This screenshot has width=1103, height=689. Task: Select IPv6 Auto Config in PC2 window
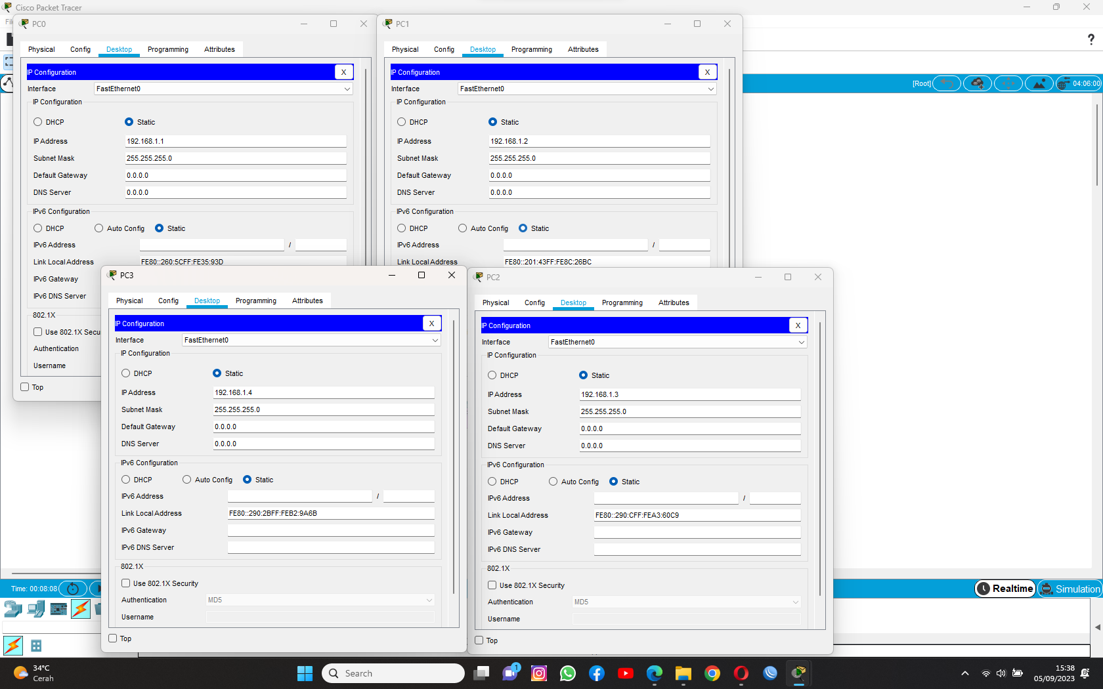pos(553,482)
